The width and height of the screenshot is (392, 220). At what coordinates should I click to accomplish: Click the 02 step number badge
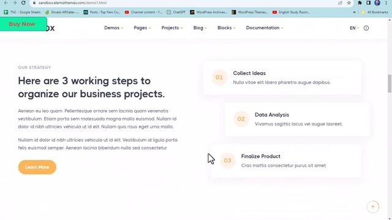click(241, 119)
